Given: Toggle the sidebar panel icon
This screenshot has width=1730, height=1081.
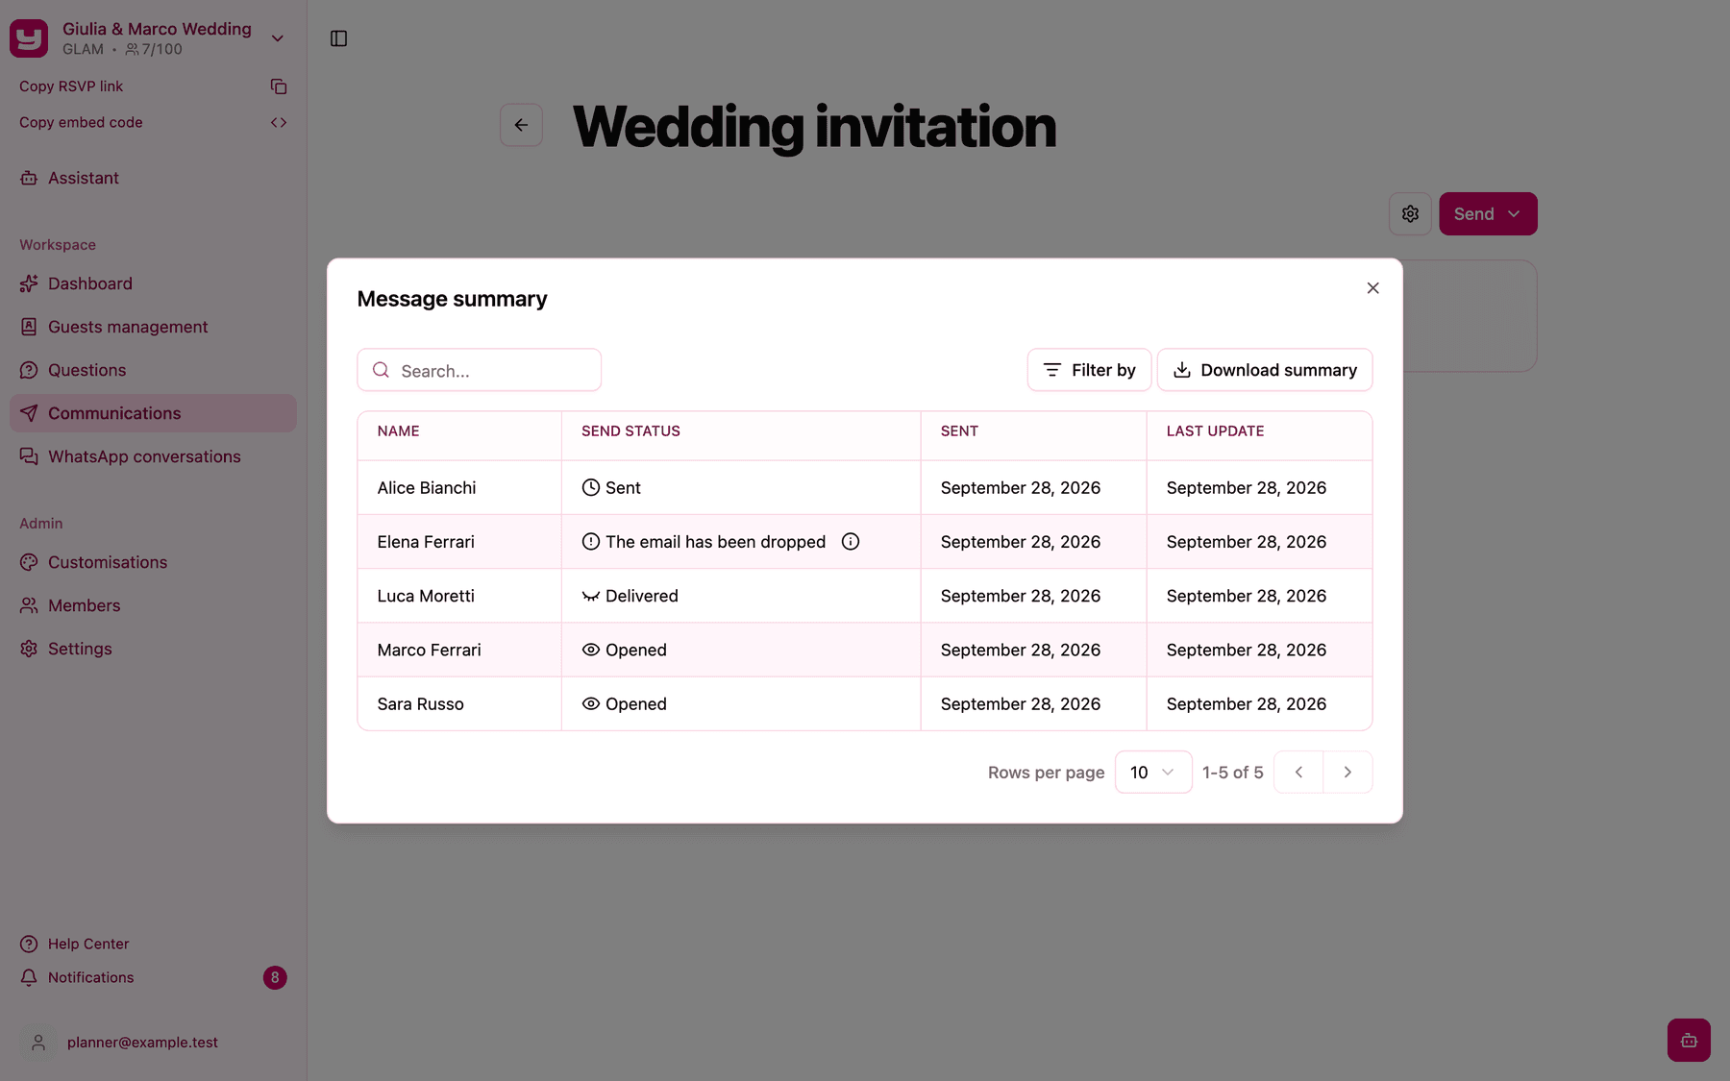Looking at the screenshot, I should coord(338,38).
